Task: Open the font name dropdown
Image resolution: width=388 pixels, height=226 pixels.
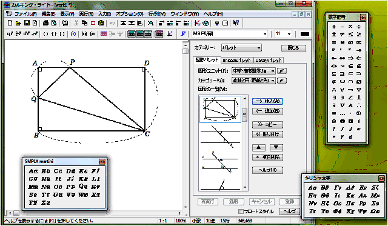Action: point(265,34)
